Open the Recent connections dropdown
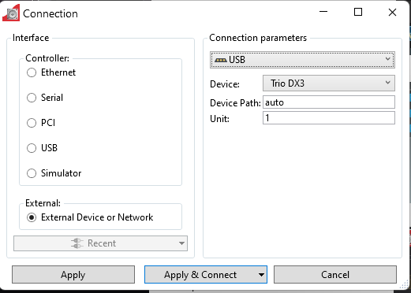The image size is (411, 293). point(100,243)
